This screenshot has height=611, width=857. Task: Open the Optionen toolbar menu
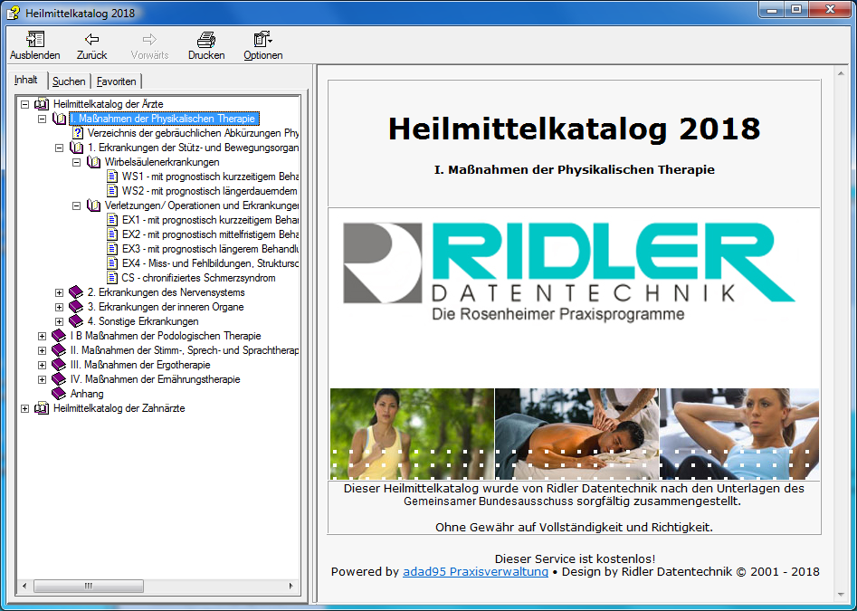[x=263, y=39]
